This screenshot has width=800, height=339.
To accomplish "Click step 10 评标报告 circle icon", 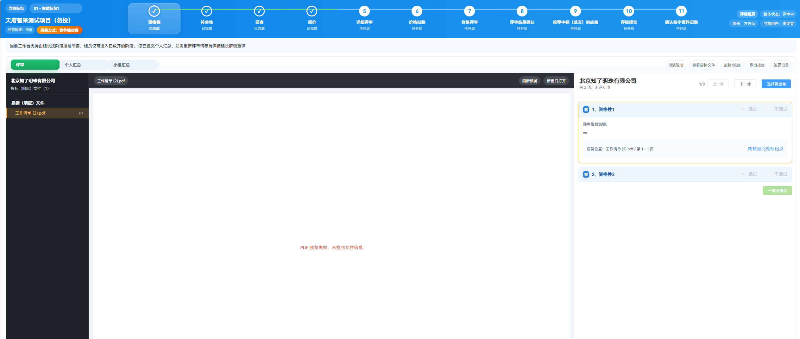I will point(629,11).
